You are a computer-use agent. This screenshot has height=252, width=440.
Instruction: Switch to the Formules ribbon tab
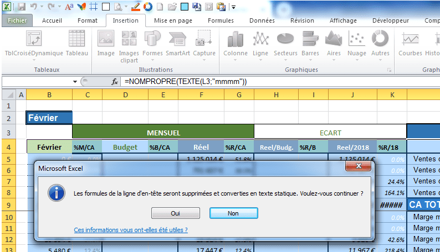point(221,20)
